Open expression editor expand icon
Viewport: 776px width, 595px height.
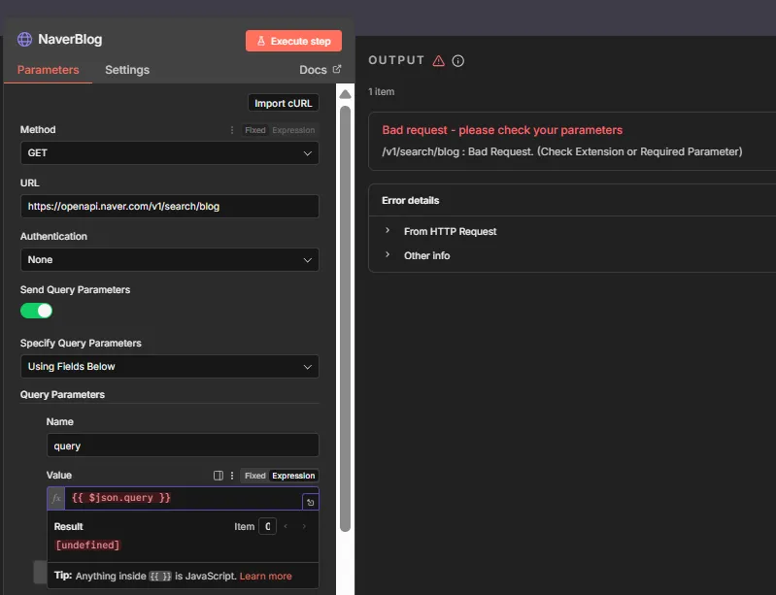tap(310, 502)
